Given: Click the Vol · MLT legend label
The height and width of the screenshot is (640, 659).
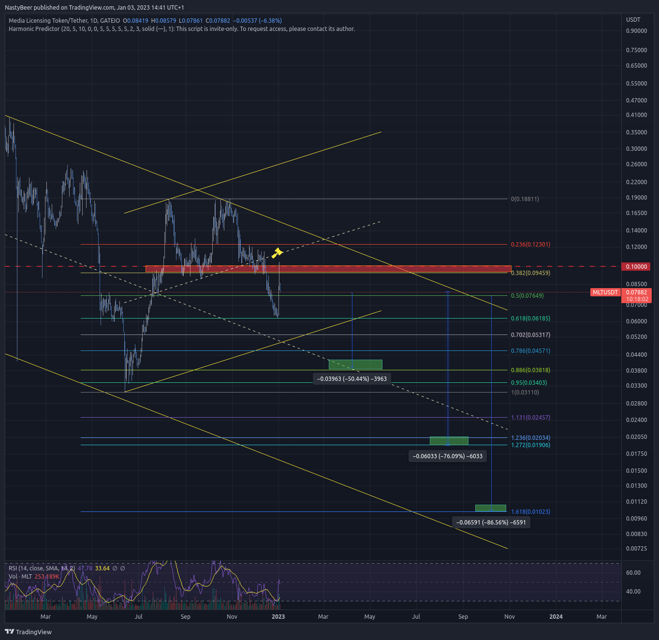Looking at the screenshot, I should (20, 577).
